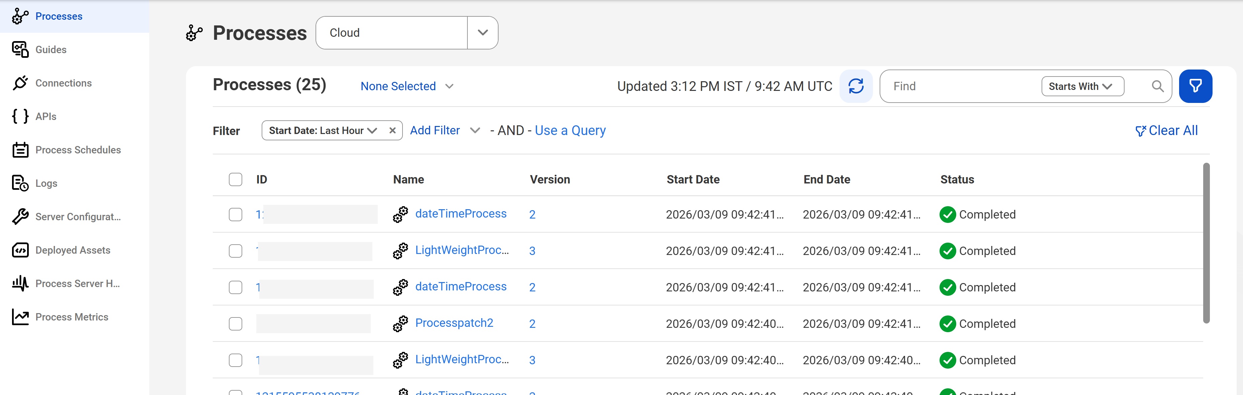
Task: Open the Cloud environment dropdown
Action: [x=482, y=33]
